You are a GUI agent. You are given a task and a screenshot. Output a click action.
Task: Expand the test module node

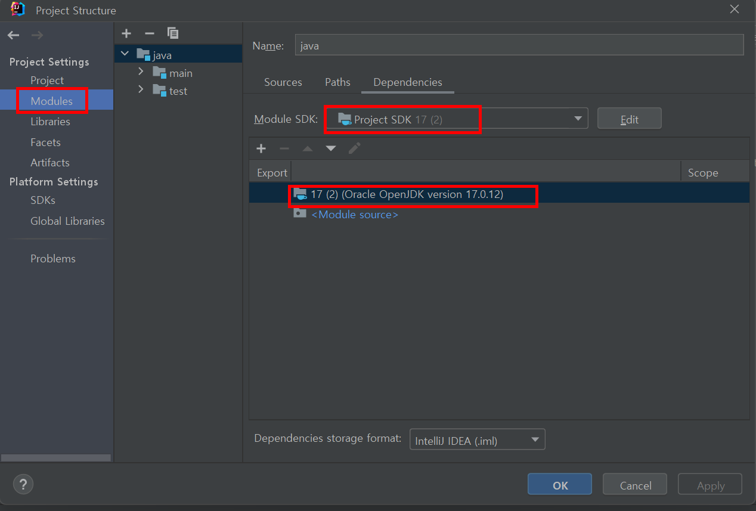click(x=141, y=90)
